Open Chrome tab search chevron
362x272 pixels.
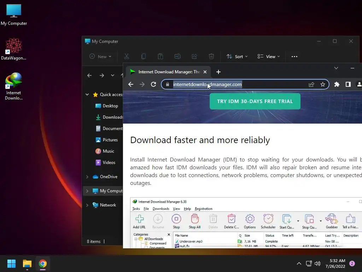coord(336,68)
